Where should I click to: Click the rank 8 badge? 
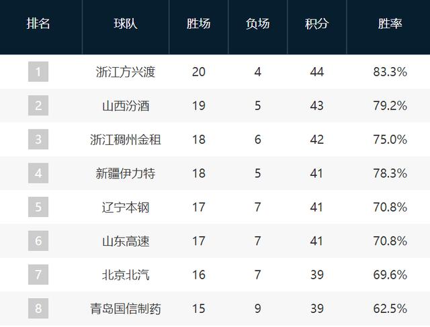(x=38, y=308)
